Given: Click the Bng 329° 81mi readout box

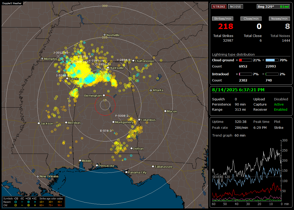Looking at the screenshot, I should pyautogui.click(x=273, y=6).
